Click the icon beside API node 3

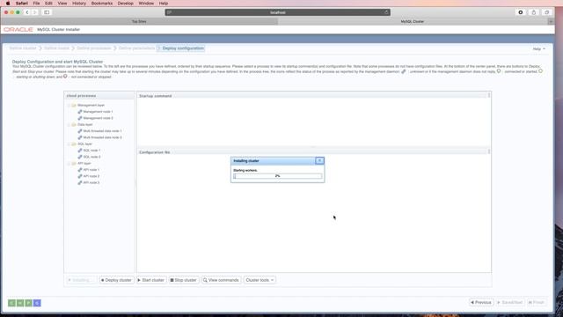pos(80,183)
